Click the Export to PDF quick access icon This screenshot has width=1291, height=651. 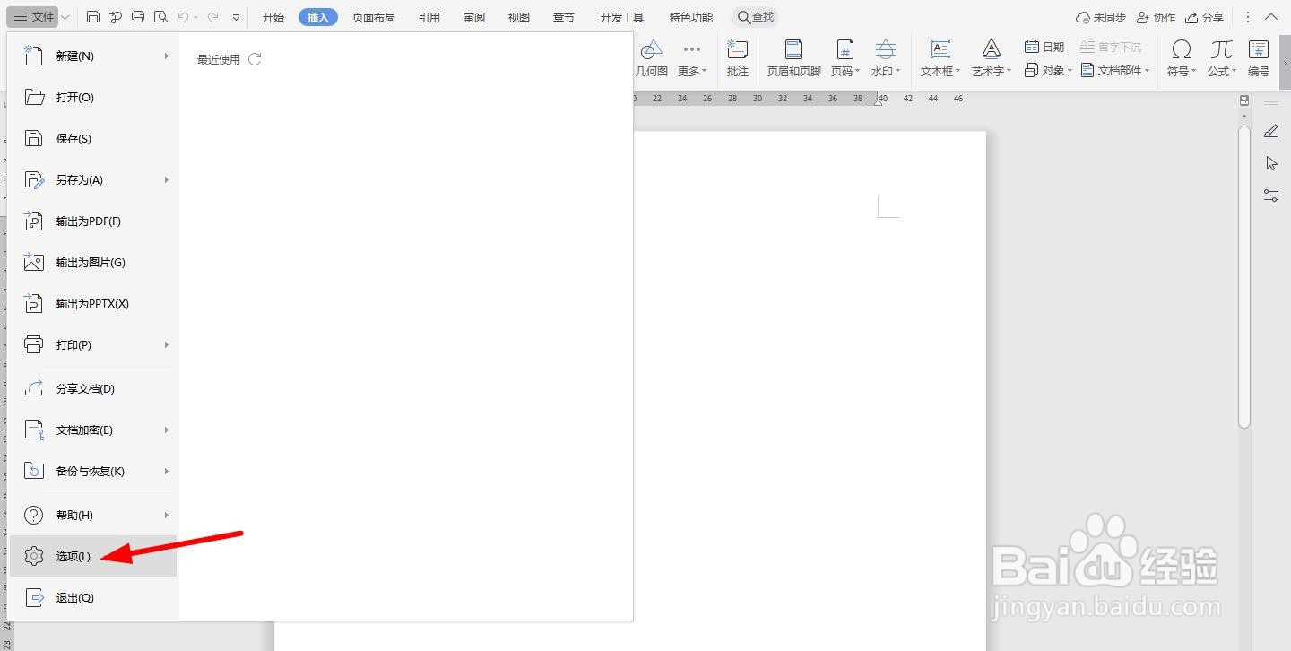(x=116, y=17)
